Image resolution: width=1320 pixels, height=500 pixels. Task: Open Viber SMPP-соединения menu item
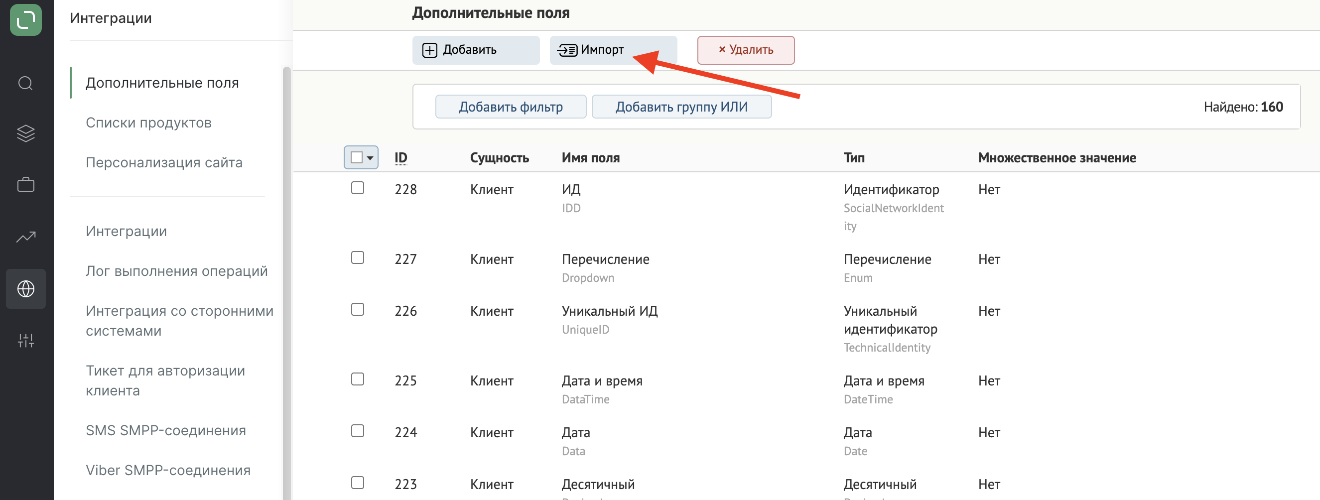(168, 471)
